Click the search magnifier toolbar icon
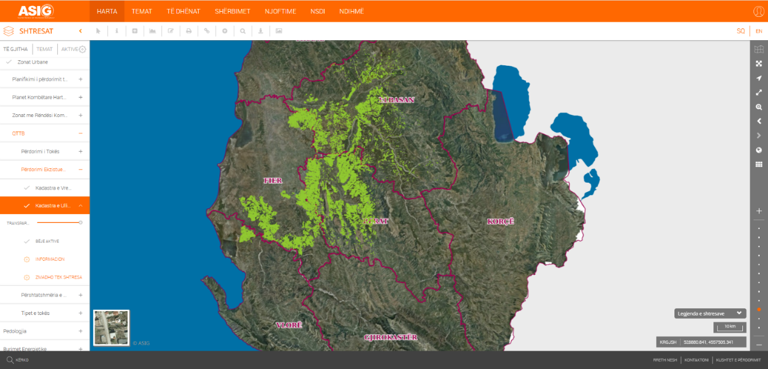 click(243, 31)
